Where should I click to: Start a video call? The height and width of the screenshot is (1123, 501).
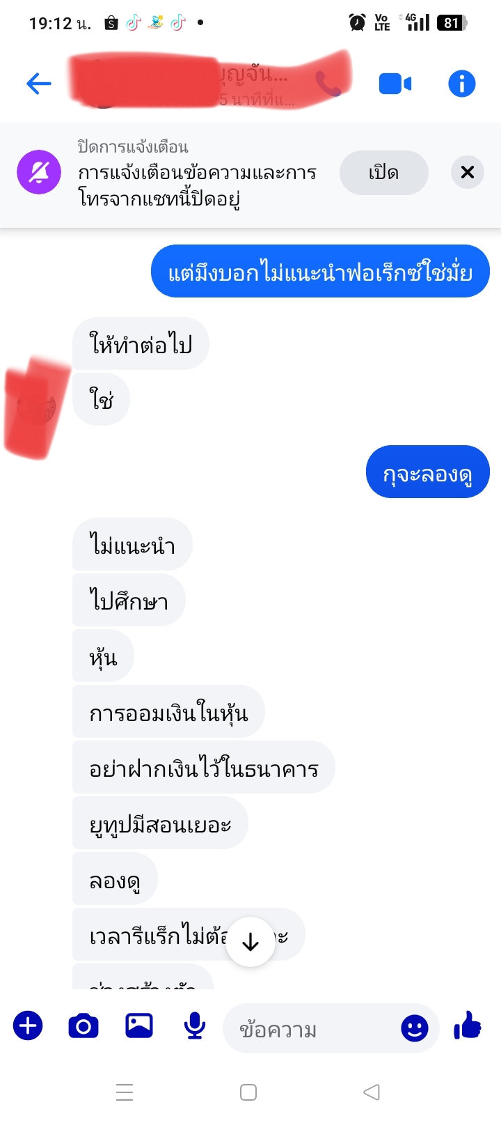pyautogui.click(x=395, y=84)
